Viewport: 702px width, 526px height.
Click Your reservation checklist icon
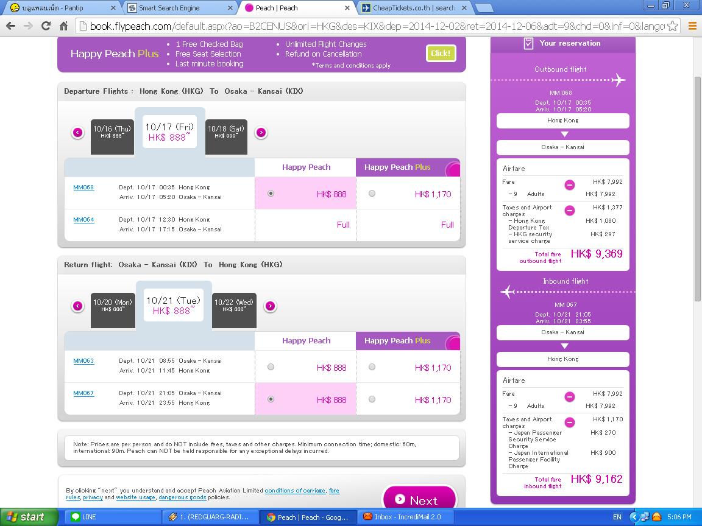coord(528,43)
